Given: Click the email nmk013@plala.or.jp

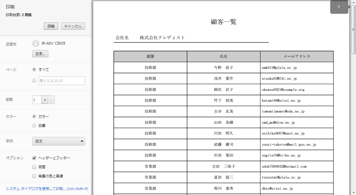Looking at the screenshot, I should point(279,67).
